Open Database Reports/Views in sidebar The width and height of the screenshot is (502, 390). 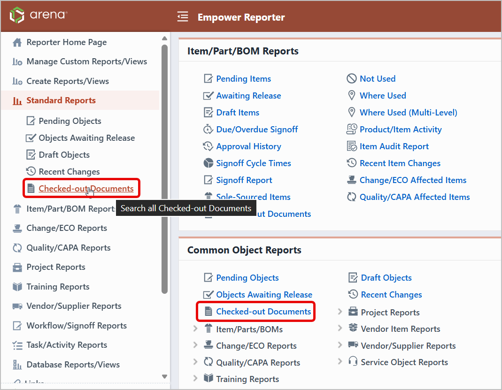pyautogui.click(x=73, y=365)
